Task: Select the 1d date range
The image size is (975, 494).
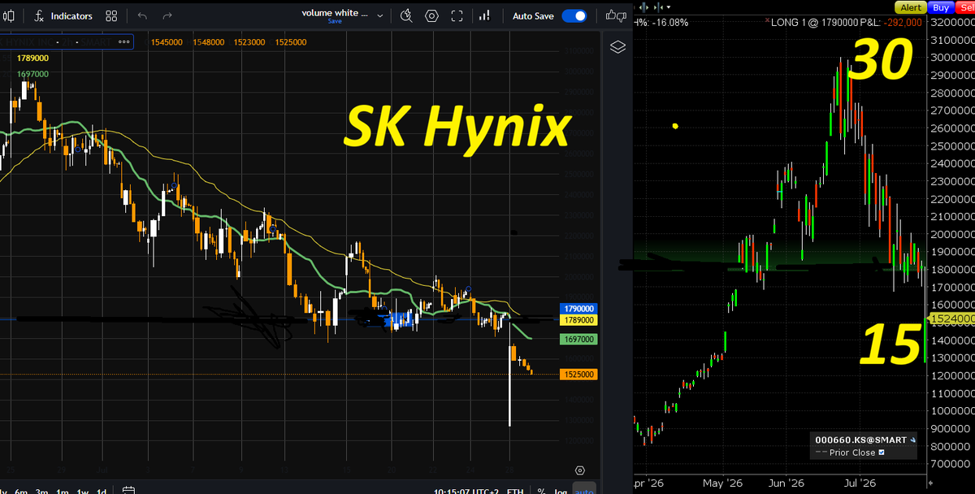Action: (102, 491)
